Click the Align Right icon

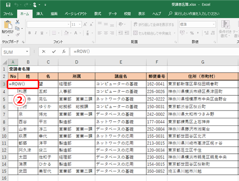pyautogui.click(x=112, y=33)
